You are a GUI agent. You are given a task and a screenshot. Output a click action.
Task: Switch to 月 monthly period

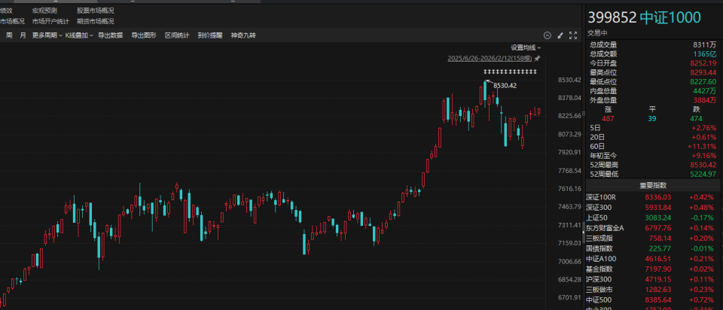tap(23, 35)
